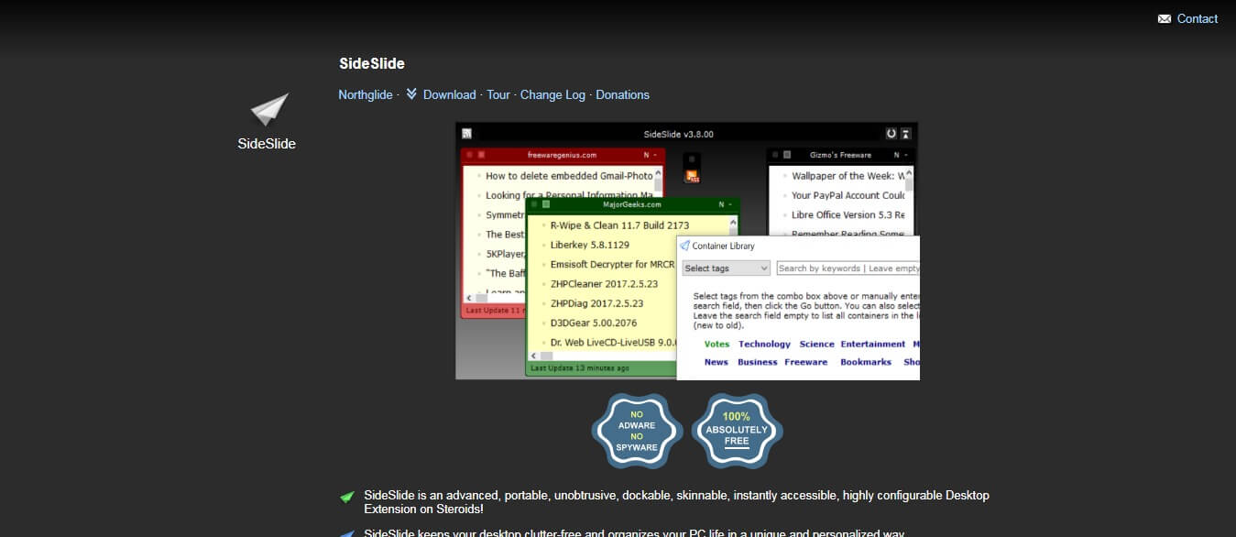
Task: Open 'Emsisoft Decrypter for MRCR' entry
Action: [x=612, y=265]
